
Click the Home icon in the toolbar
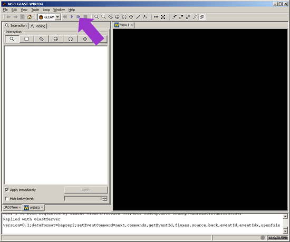[29, 17]
